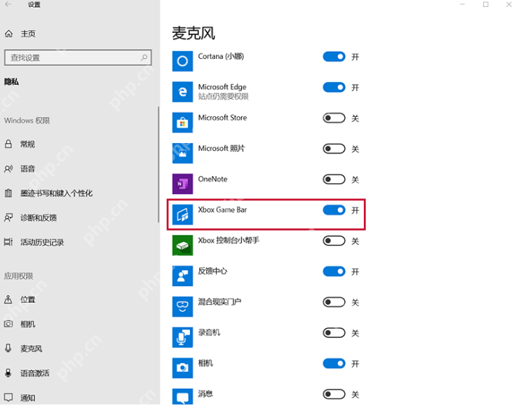The height and width of the screenshot is (408, 516).
Task: Turn off 相机 microphone toggle
Action: tap(334, 364)
